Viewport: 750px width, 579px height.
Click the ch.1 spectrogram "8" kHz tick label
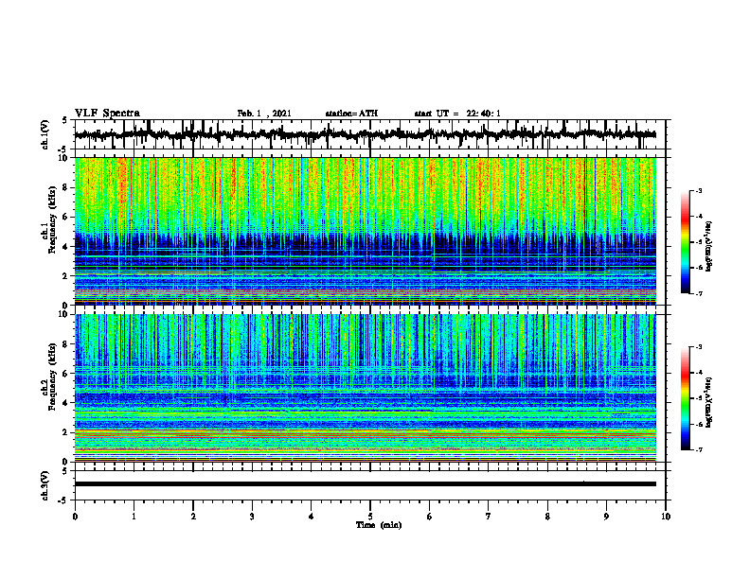(x=66, y=187)
